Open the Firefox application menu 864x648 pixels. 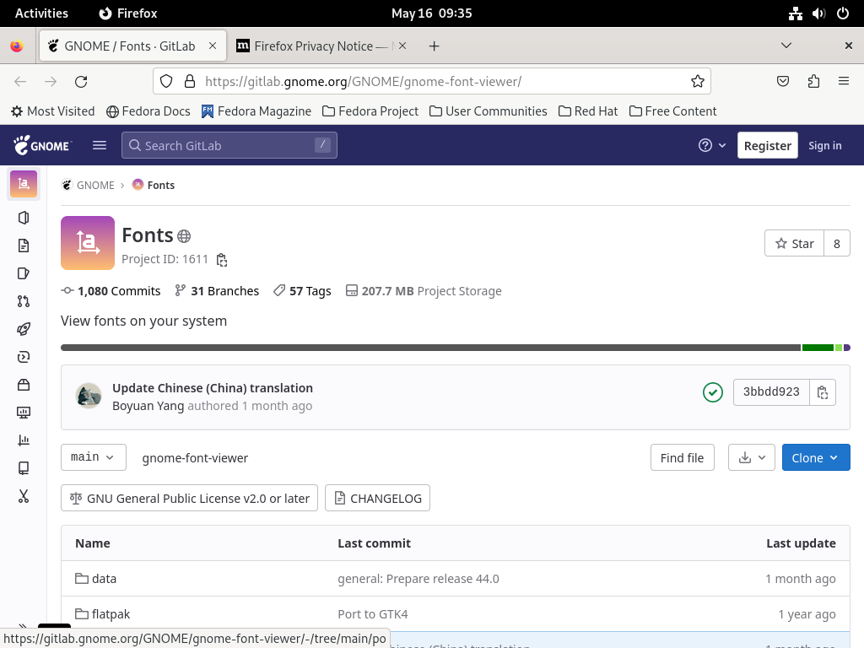coord(844,82)
